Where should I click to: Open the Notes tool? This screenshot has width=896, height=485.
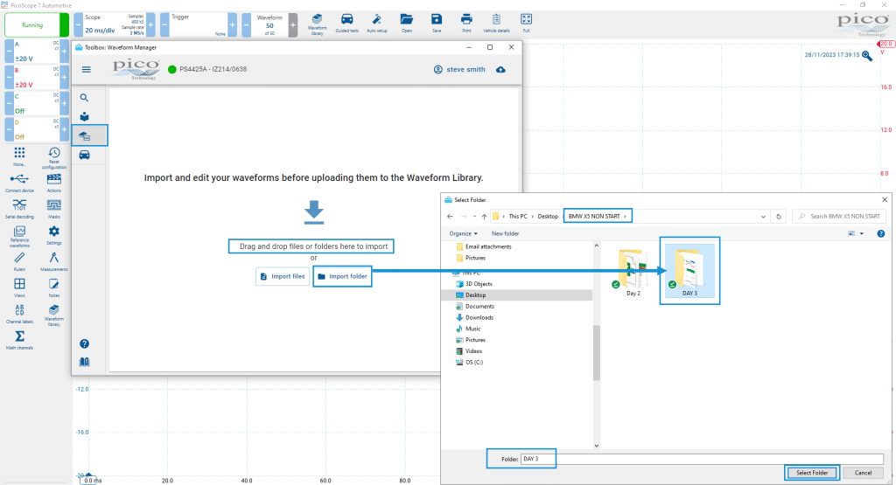(53, 288)
